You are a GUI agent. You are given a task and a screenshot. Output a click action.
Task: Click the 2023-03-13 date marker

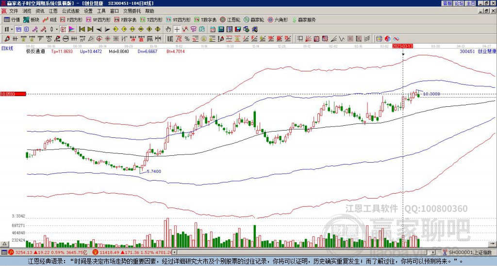[403, 46]
